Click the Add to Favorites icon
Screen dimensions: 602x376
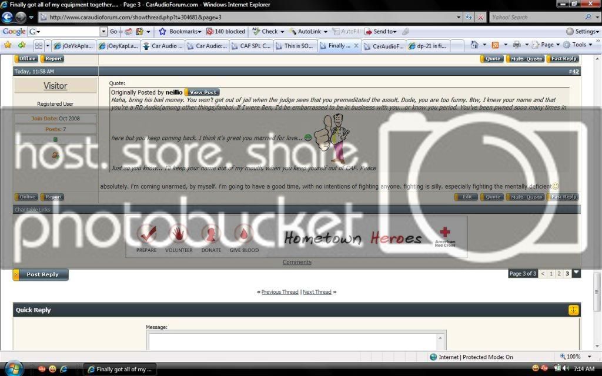(22, 45)
